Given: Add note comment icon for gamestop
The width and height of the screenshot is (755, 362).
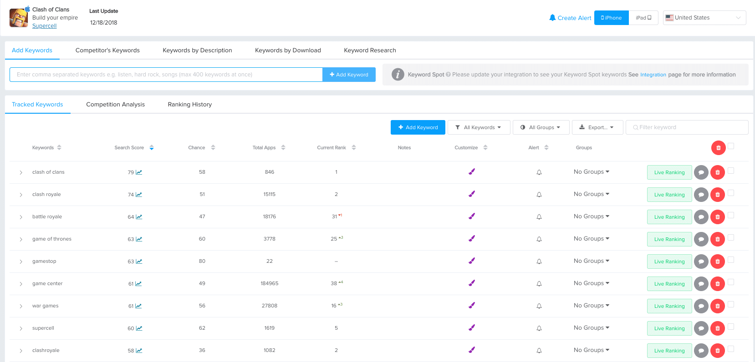Looking at the screenshot, I should (701, 261).
